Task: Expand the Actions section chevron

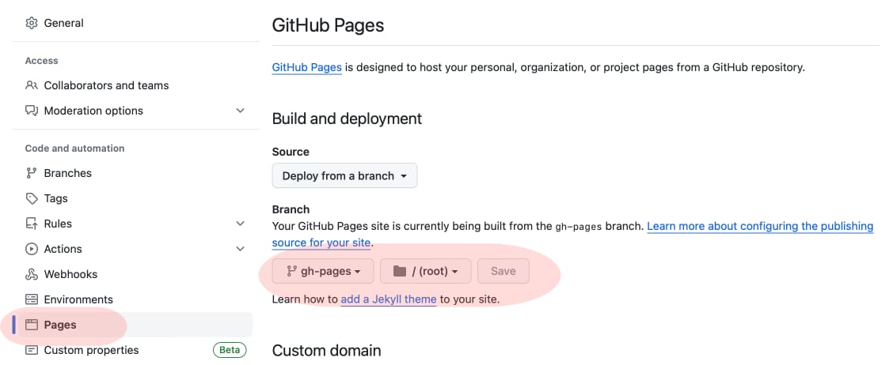Action: click(241, 249)
